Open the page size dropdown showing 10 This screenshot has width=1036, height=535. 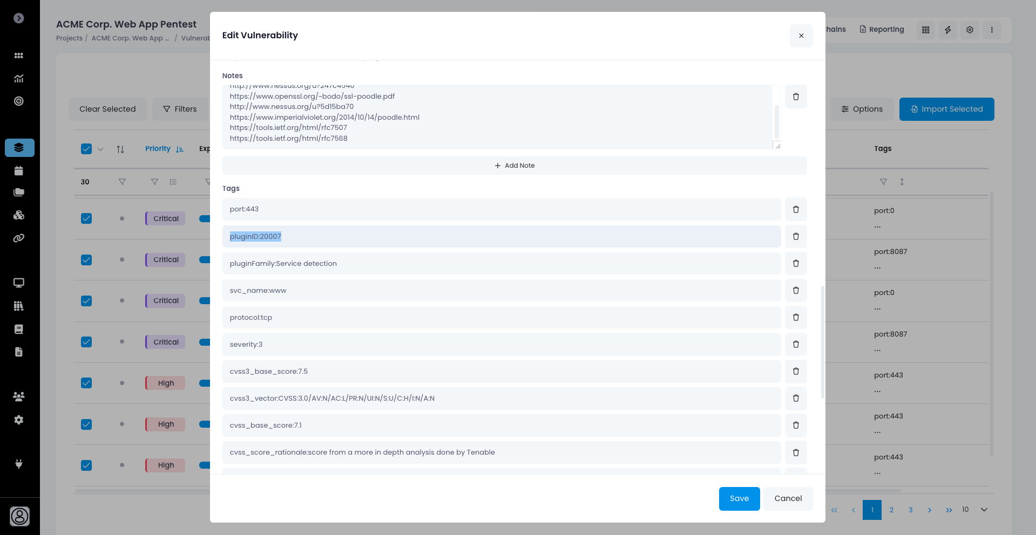984,510
